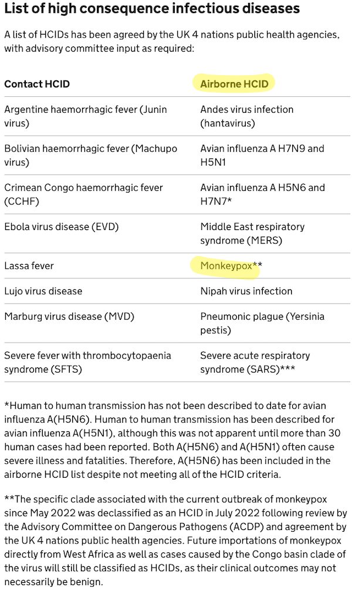Click the Contact HCID column header
Screen dimensions: 352x594
(37, 84)
